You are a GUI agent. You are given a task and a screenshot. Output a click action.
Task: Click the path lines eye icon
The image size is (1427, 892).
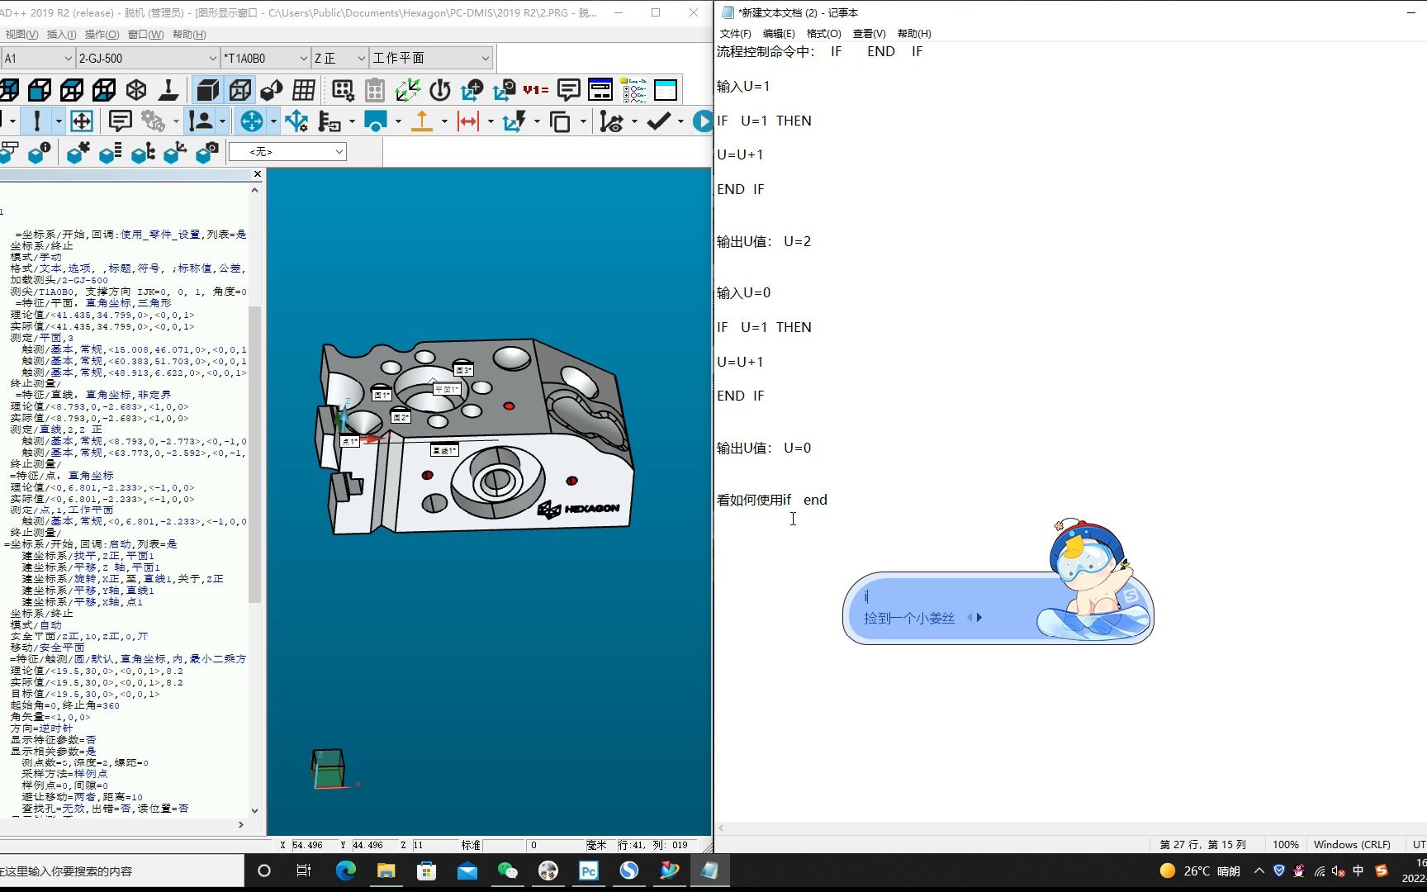coord(611,121)
